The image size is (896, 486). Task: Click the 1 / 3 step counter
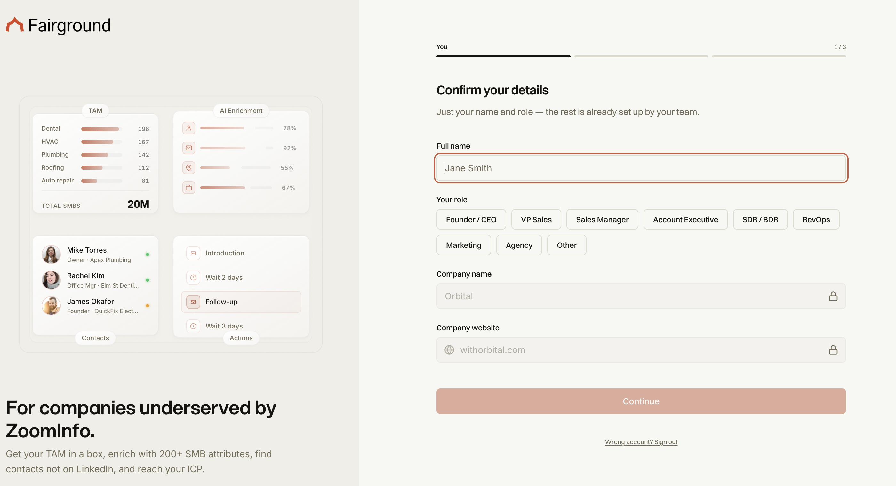pos(840,47)
